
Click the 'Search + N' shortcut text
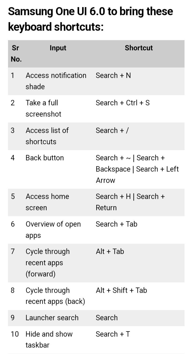click(113, 75)
